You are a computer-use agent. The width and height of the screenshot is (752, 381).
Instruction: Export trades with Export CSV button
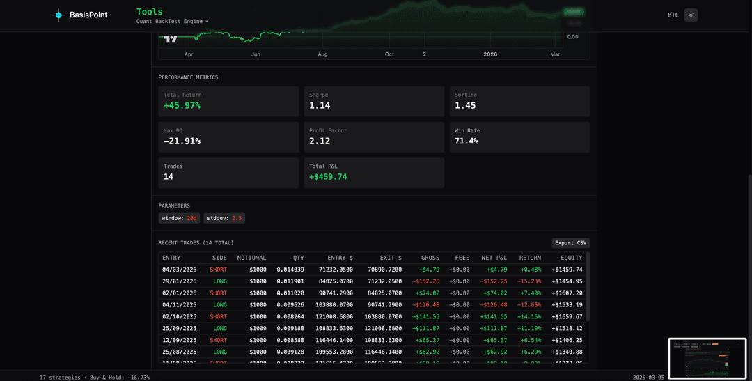(x=570, y=243)
